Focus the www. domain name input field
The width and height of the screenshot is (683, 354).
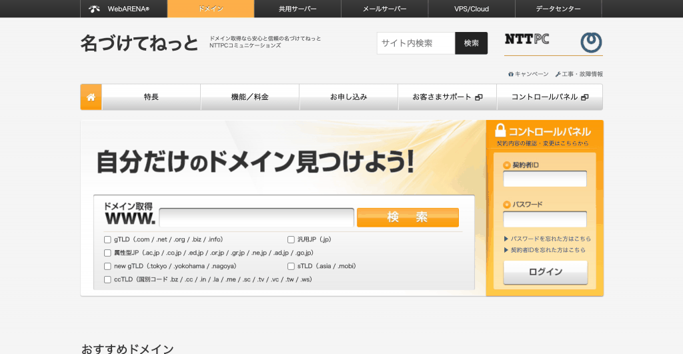click(257, 217)
